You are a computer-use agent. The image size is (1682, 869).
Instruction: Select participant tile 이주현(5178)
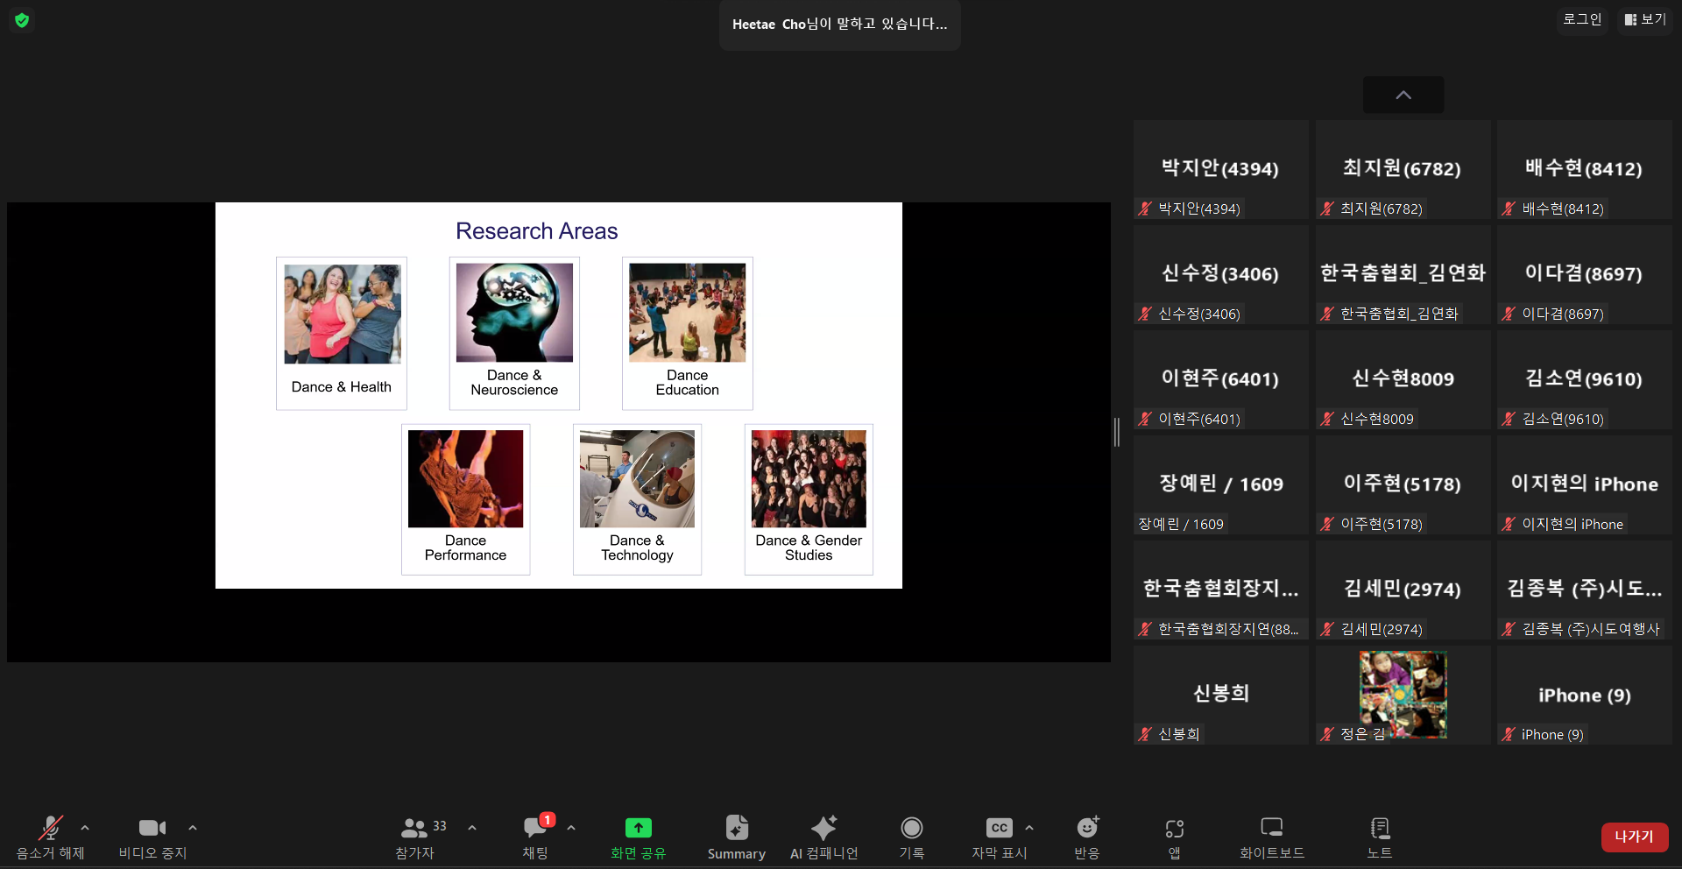(1403, 484)
